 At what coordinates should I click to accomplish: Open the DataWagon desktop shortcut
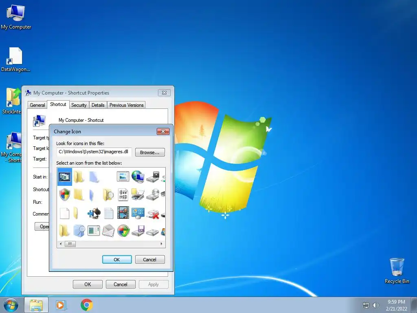(15, 60)
